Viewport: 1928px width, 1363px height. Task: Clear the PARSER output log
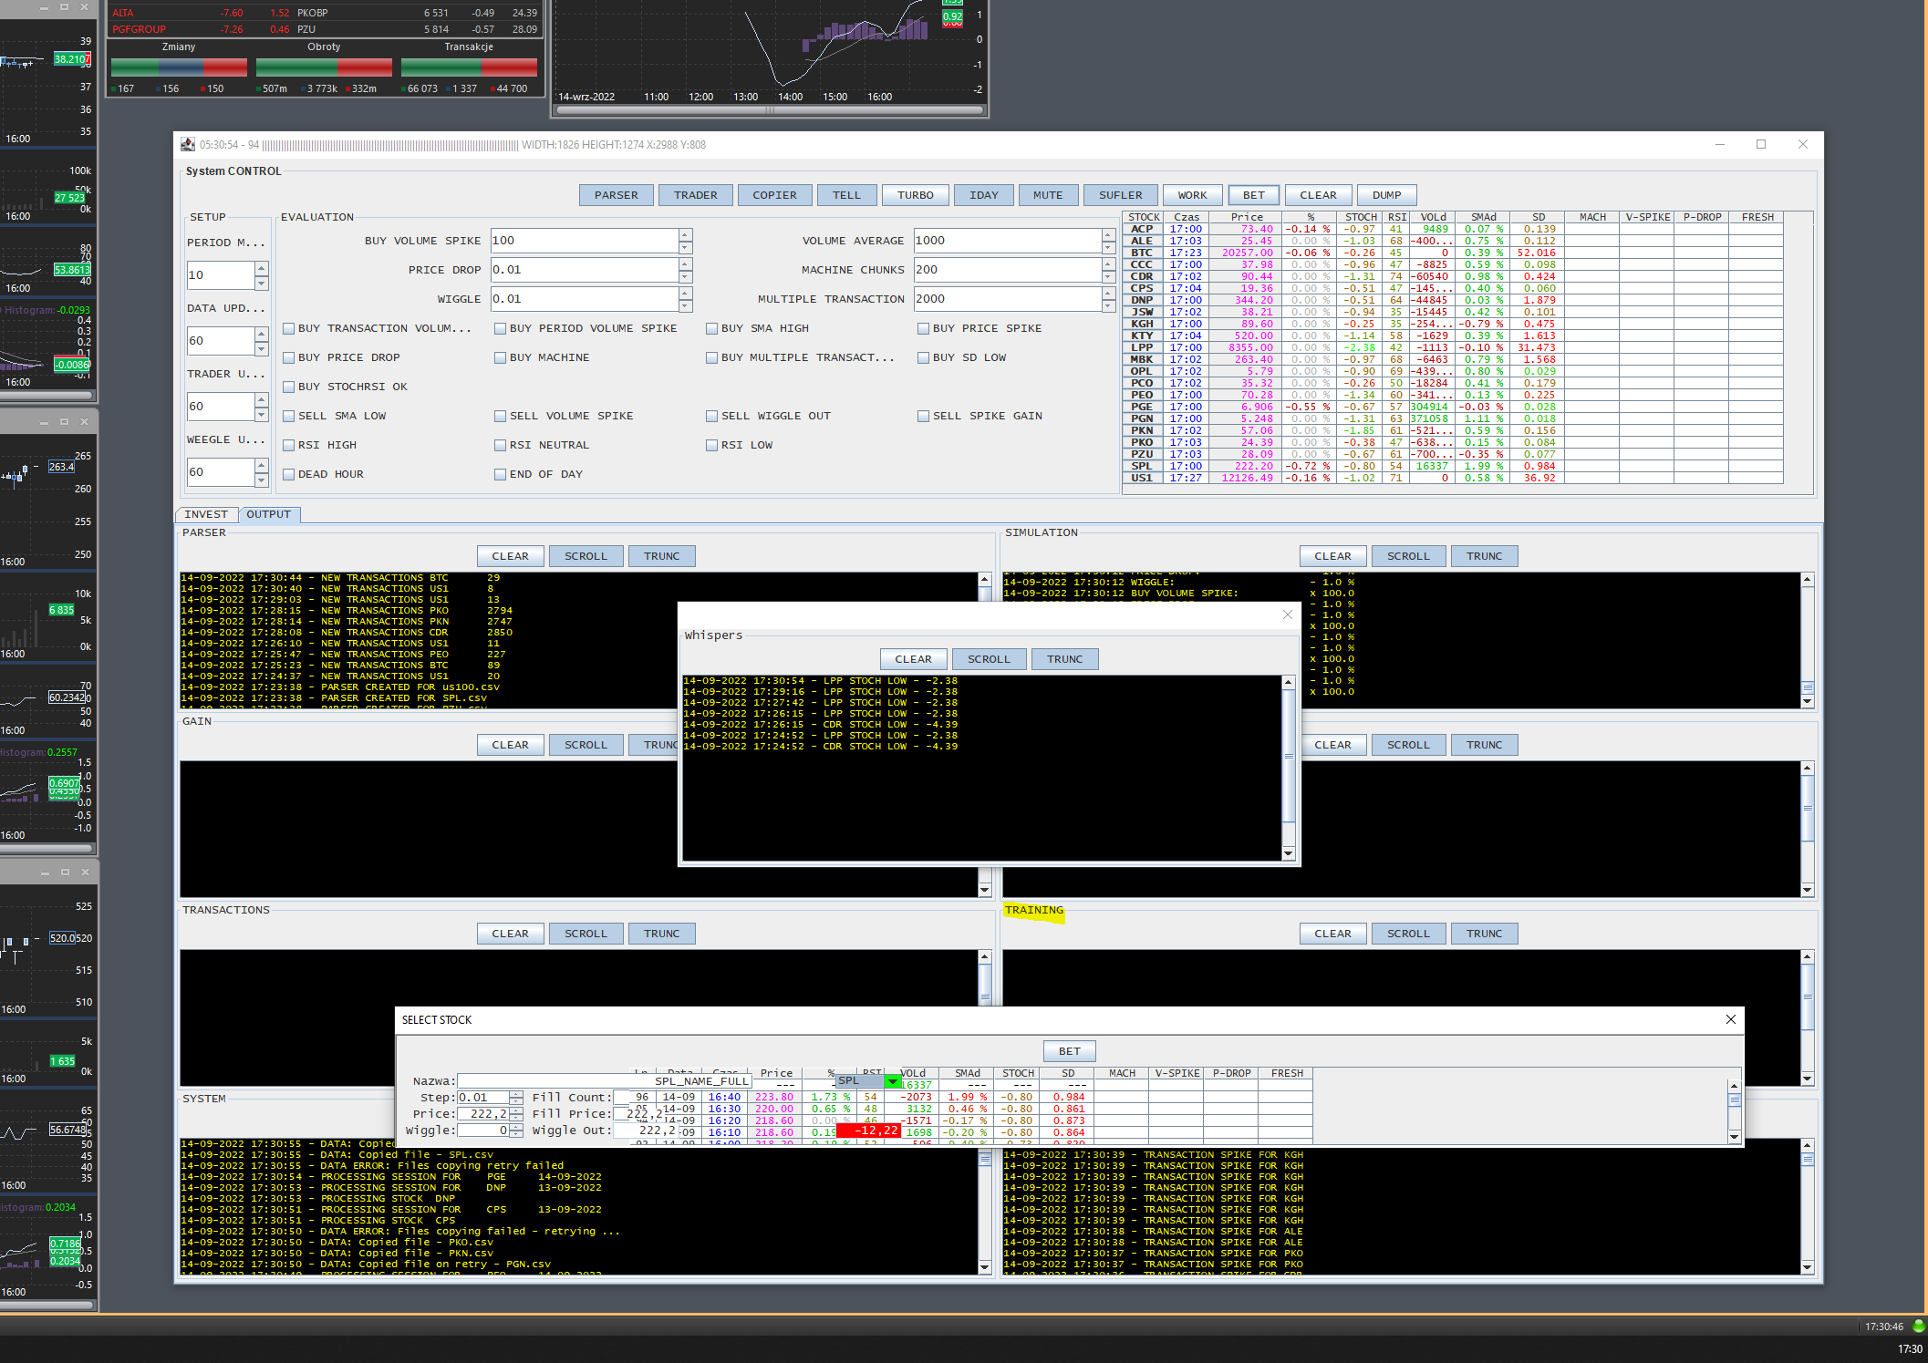click(x=510, y=556)
